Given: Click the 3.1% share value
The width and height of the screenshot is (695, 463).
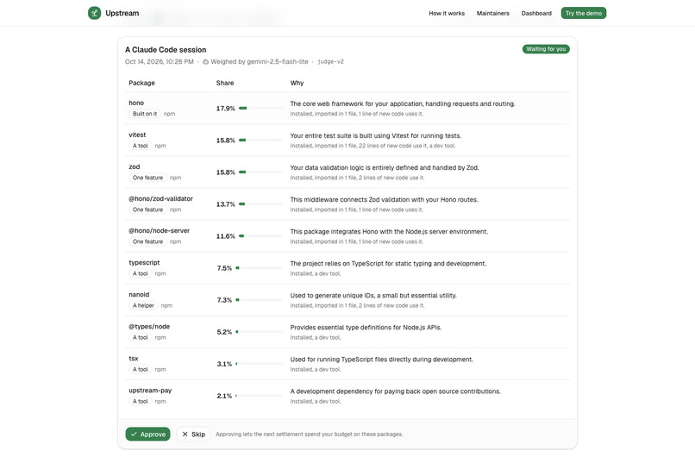Looking at the screenshot, I should point(224,364).
